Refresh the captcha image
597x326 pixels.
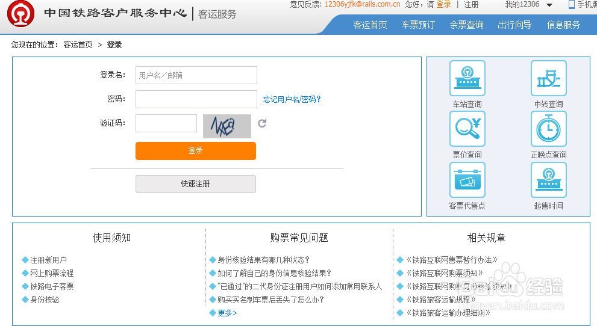pos(262,123)
